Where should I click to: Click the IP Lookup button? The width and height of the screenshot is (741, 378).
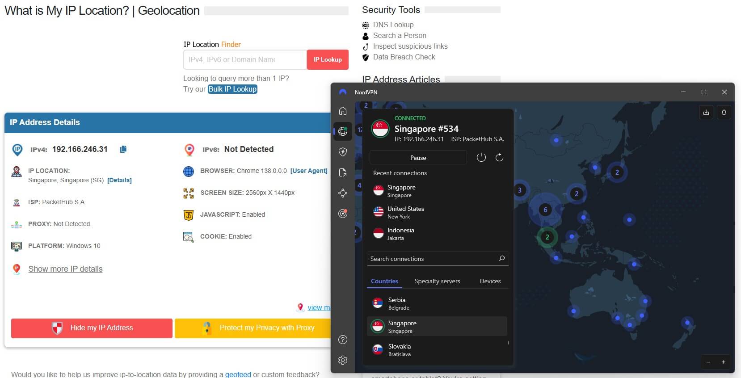[328, 59]
